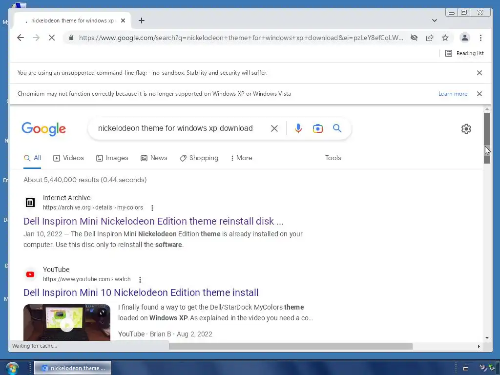The image size is (500, 375).
Task: Switch to Shopping results tab
Action: coord(199,158)
